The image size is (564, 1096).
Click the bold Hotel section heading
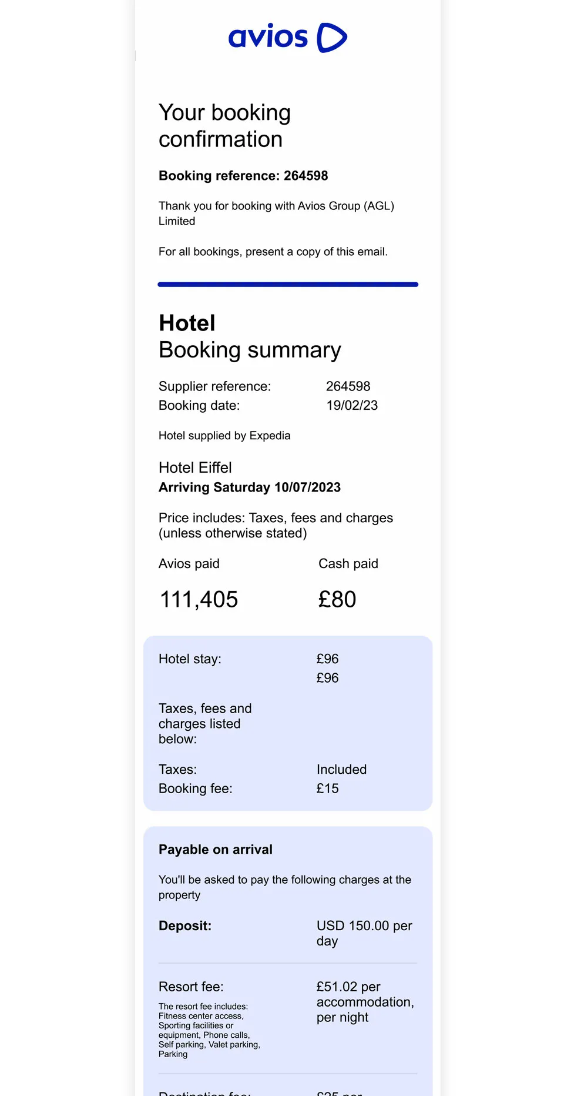click(x=187, y=323)
